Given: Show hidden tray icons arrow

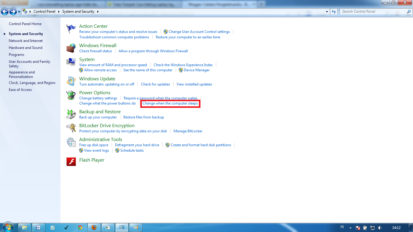Looking at the screenshot, I should point(350,227).
